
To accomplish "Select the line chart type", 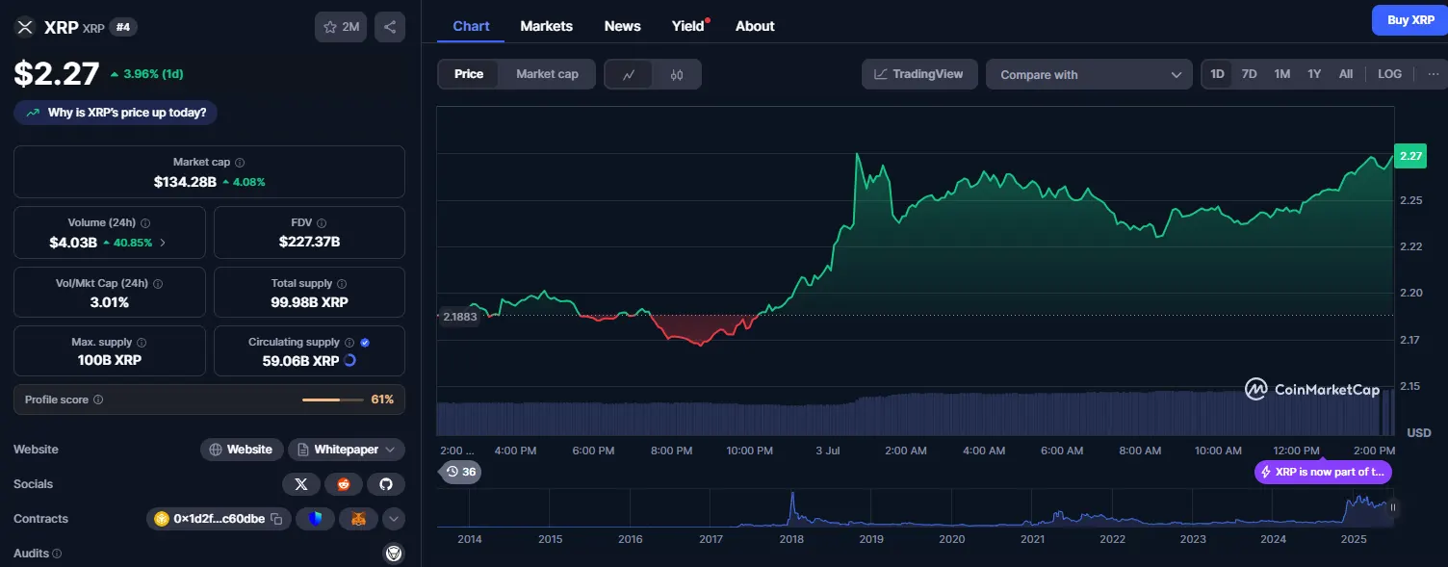I will point(629,74).
